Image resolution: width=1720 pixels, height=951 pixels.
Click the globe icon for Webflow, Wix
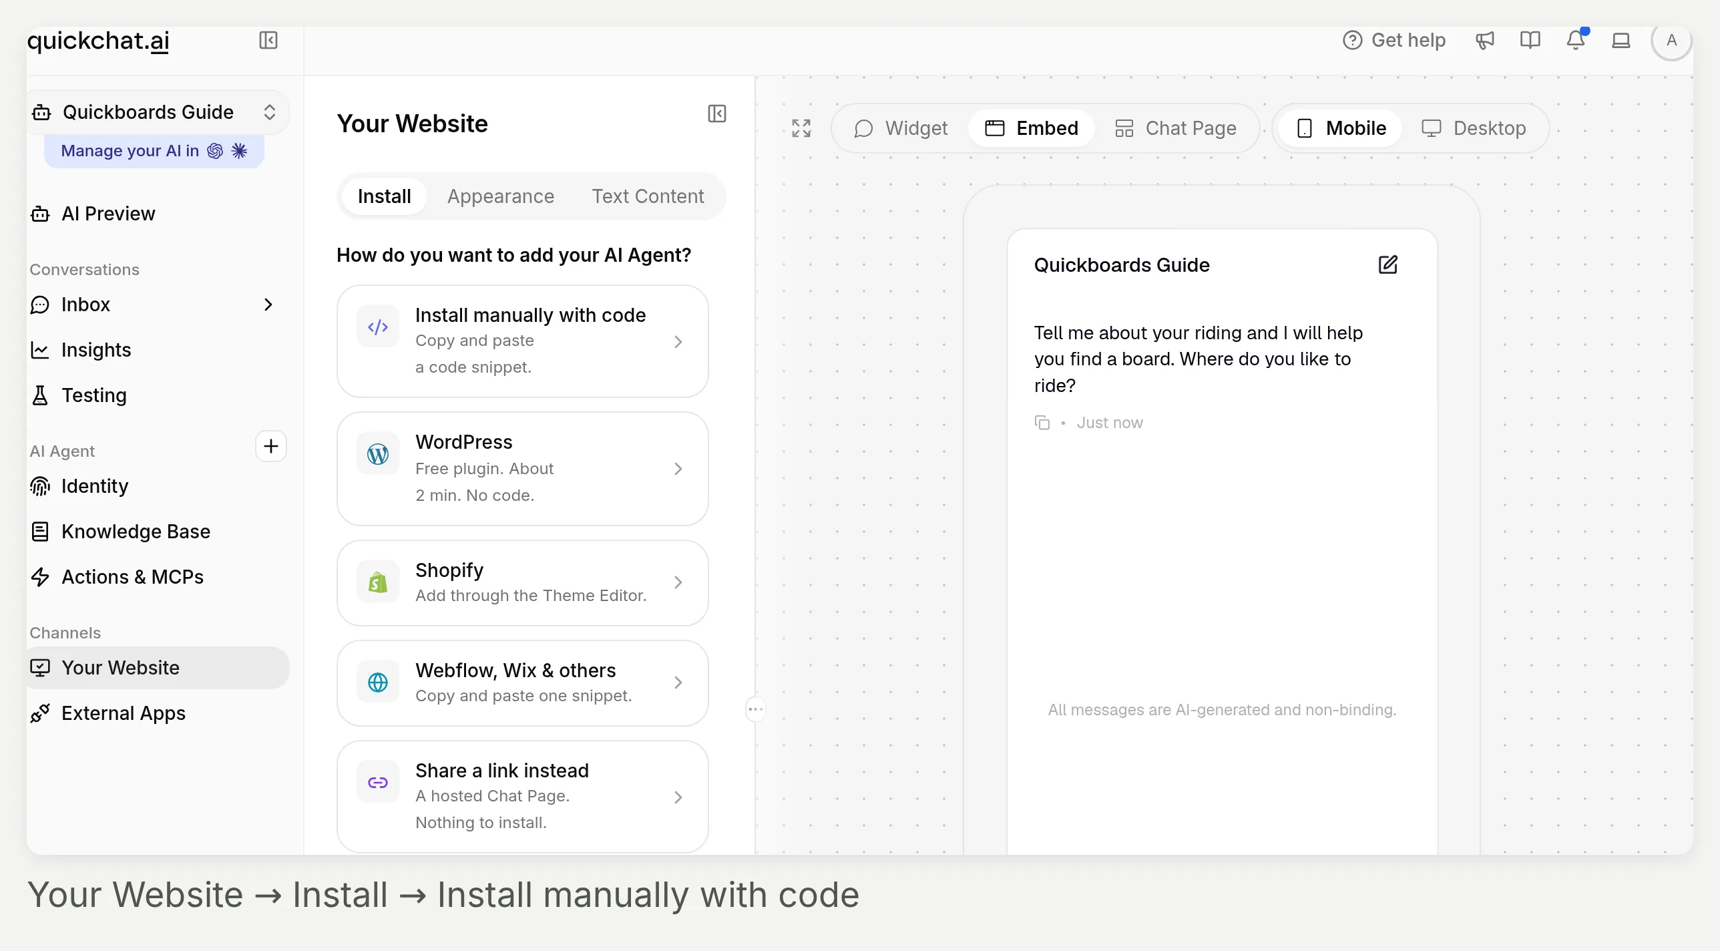point(378,683)
